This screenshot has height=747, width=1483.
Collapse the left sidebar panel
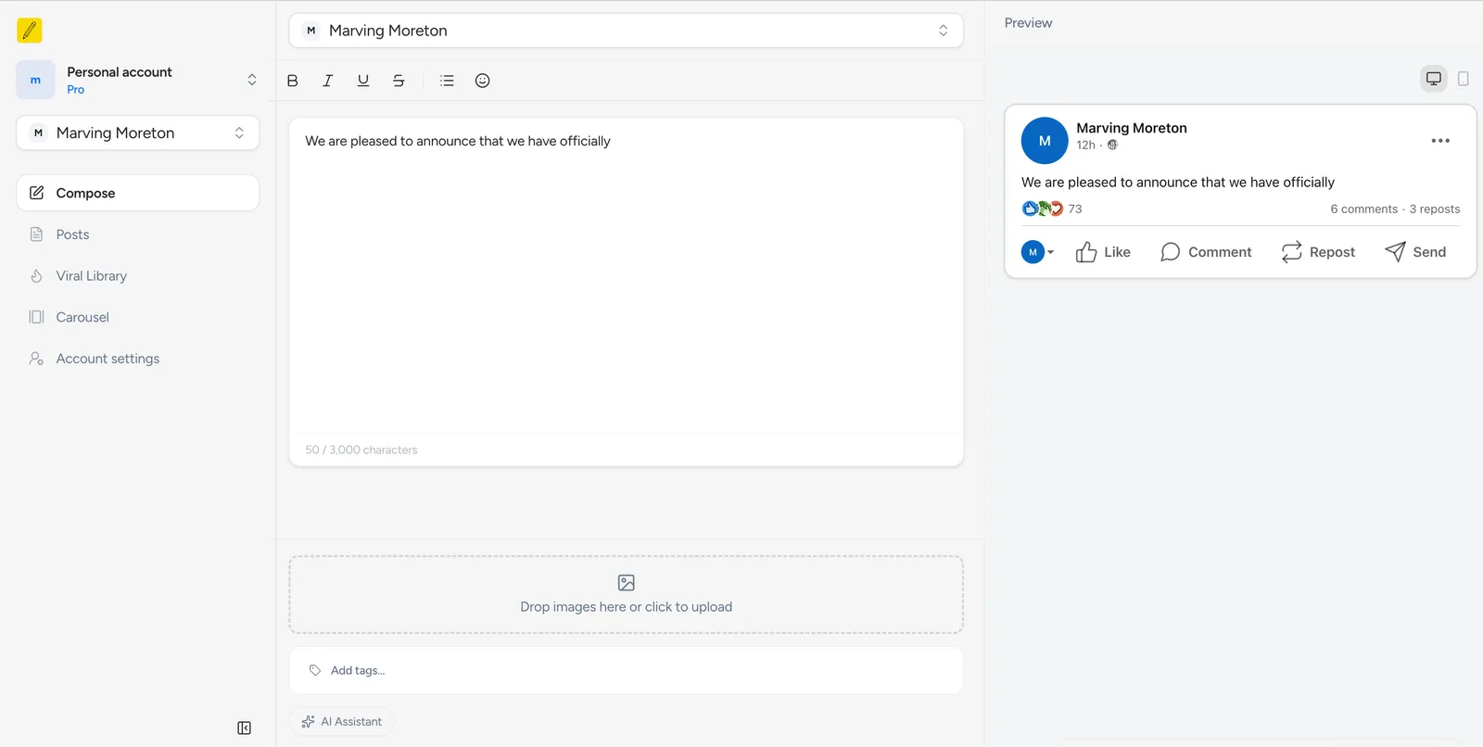pos(244,728)
